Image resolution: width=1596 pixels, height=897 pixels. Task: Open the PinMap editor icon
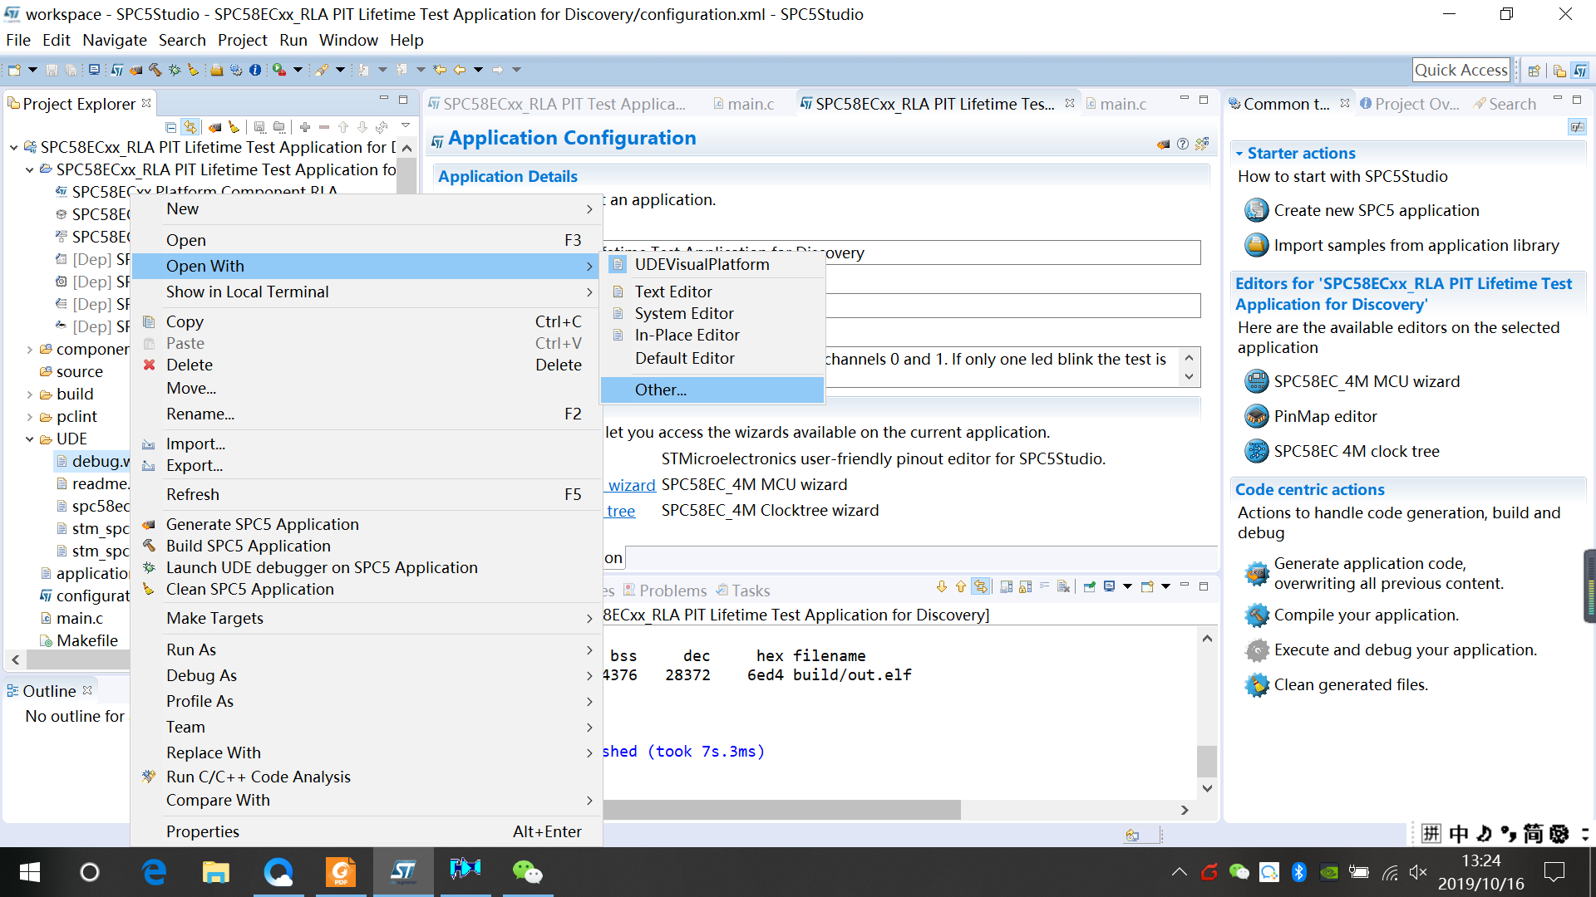coord(1256,416)
